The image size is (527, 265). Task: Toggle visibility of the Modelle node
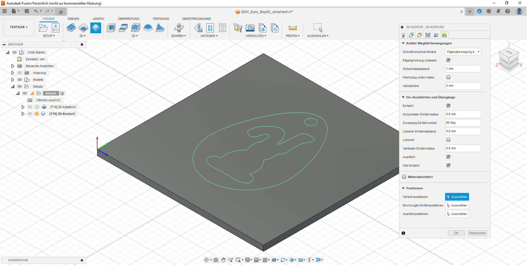[20, 80]
